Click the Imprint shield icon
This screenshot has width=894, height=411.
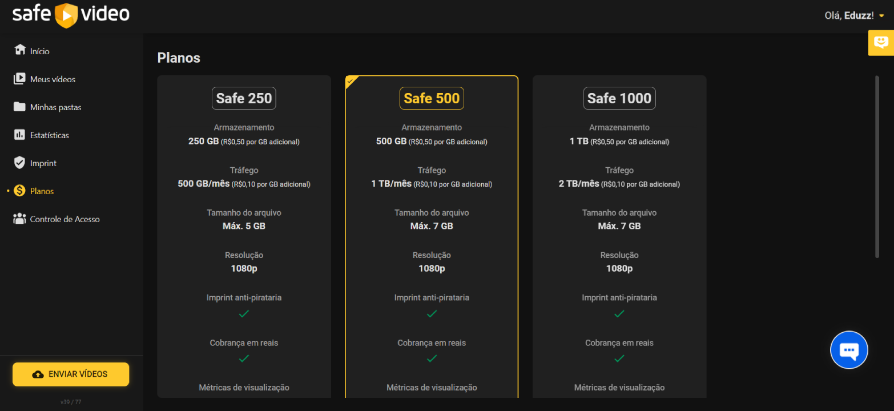[x=20, y=163]
